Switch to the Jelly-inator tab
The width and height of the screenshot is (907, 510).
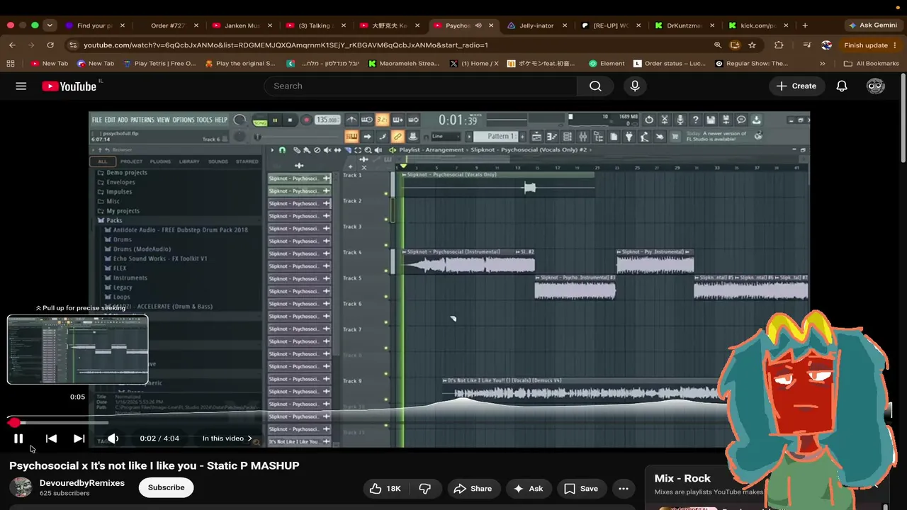pos(537,25)
